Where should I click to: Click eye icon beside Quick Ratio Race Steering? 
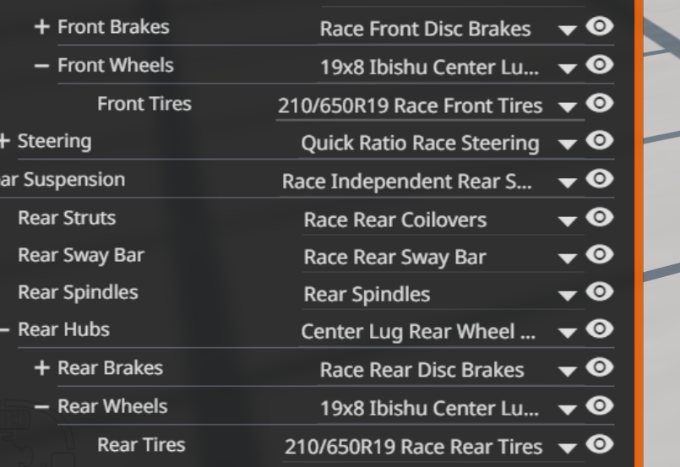pyautogui.click(x=600, y=140)
